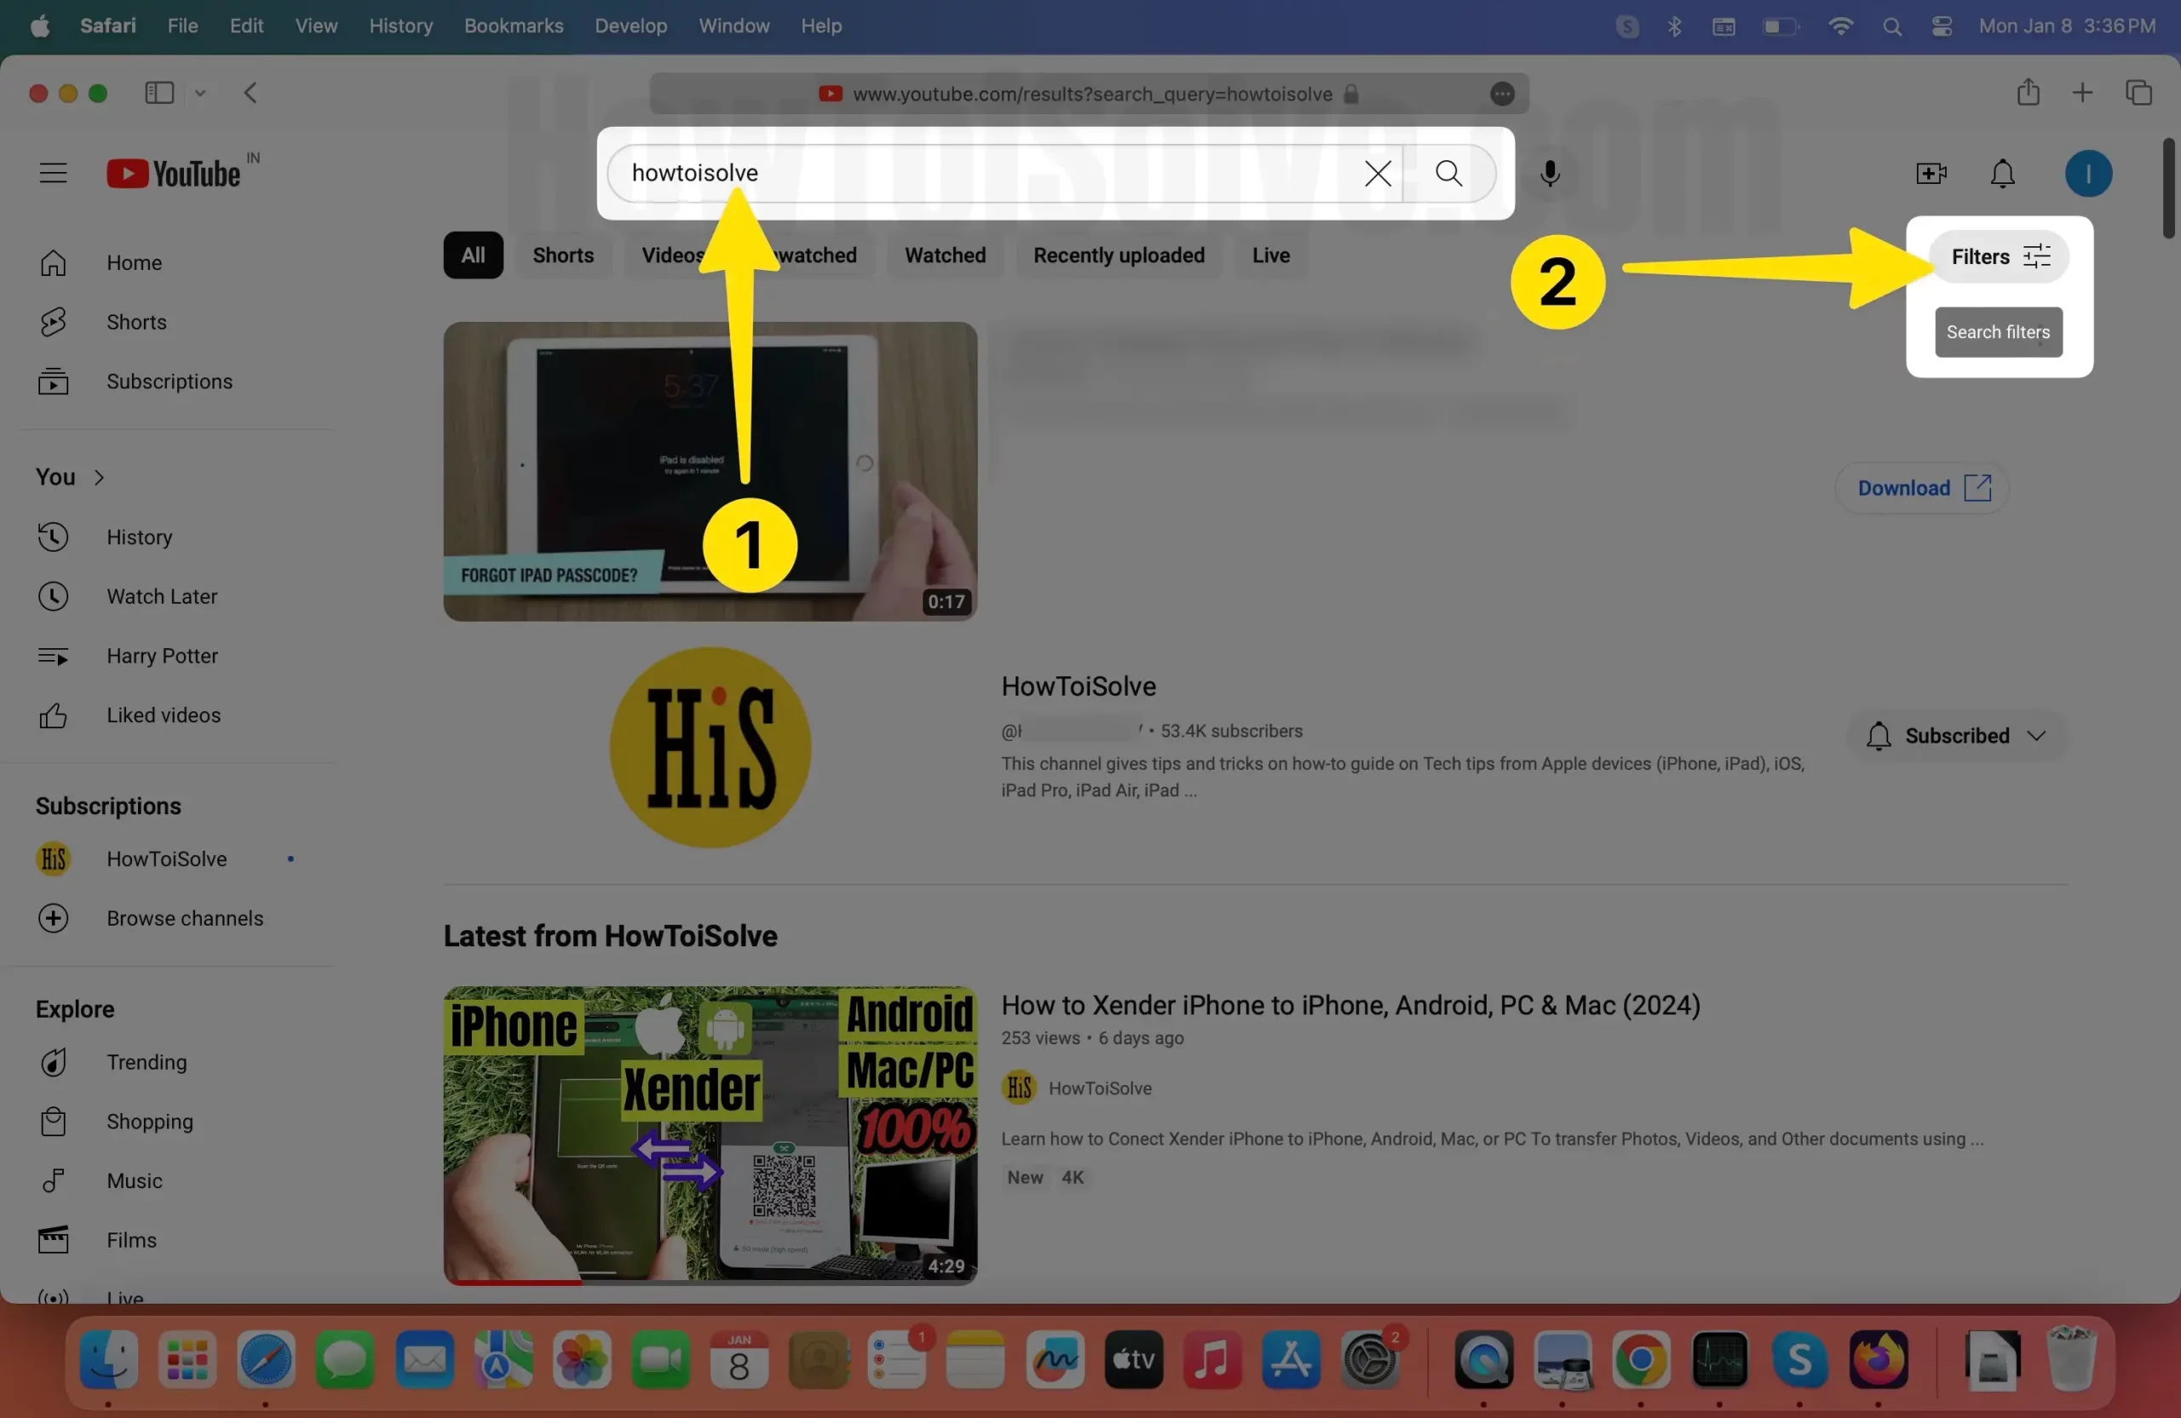
Task: Open the hamburger guide menu
Action: [53, 173]
